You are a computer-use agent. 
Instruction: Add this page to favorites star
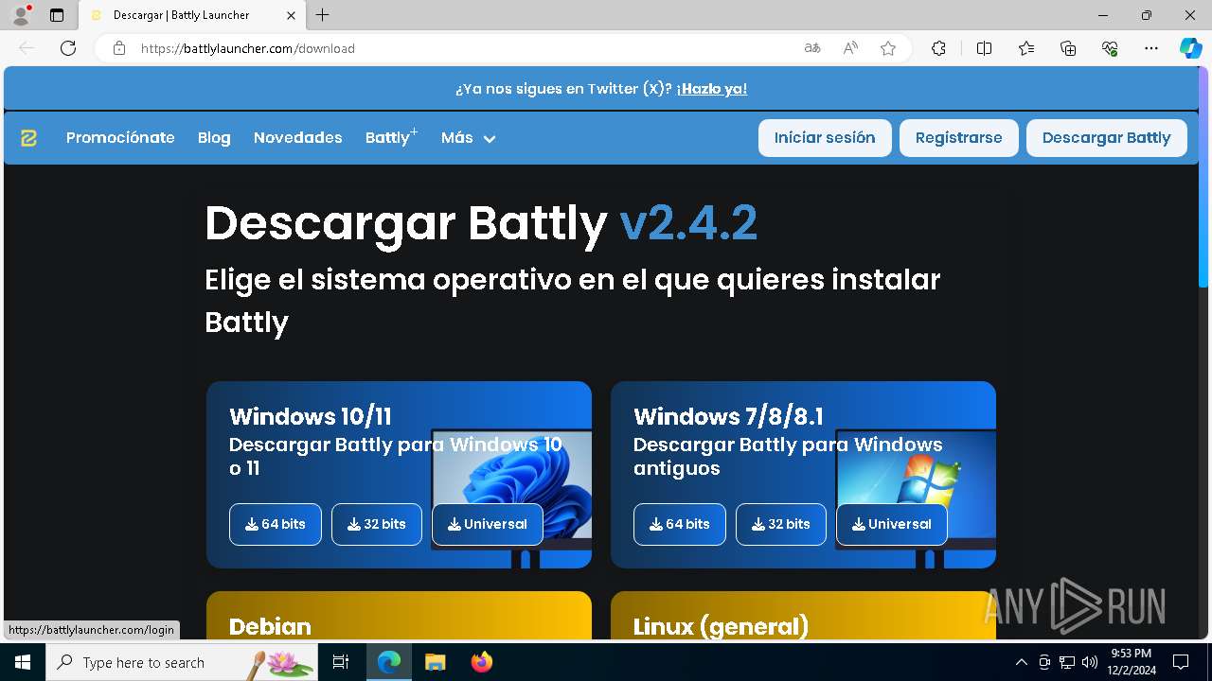pyautogui.click(x=888, y=48)
